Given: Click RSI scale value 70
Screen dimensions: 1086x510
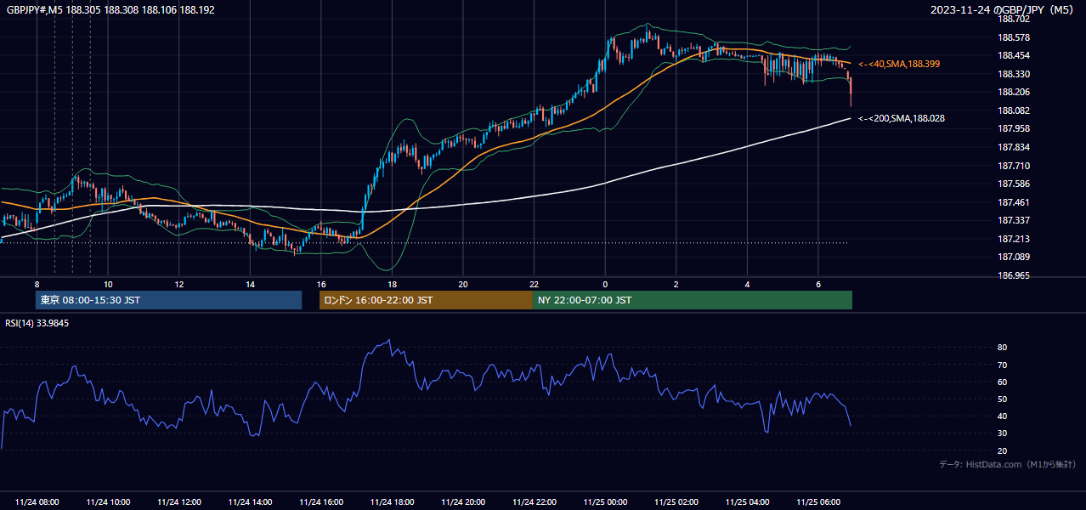Looking at the screenshot, I should click(1003, 365).
